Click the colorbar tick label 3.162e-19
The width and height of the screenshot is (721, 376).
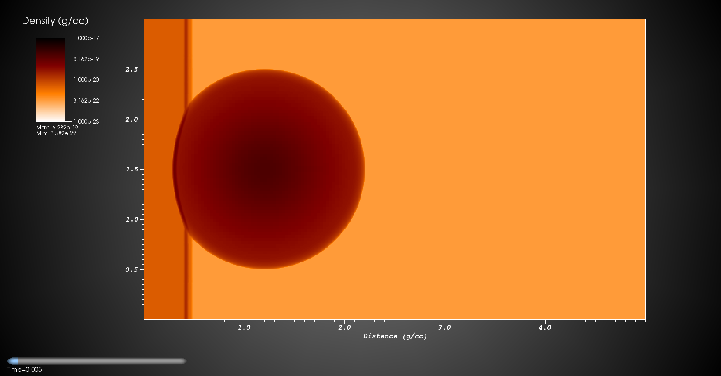click(x=86, y=59)
